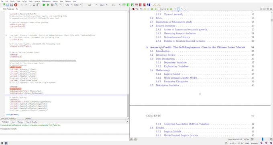Close the messages bottom panel
Image resolution: width=273 pixels, height=145 pixels.
(127, 122)
